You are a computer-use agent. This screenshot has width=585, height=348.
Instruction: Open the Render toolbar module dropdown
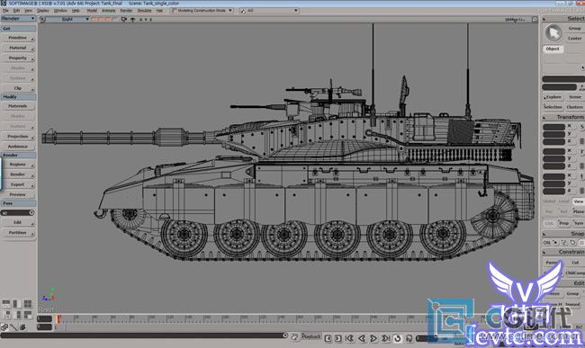[x=18, y=18]
